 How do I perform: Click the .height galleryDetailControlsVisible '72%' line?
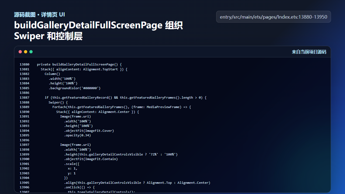tap(121, 154)
